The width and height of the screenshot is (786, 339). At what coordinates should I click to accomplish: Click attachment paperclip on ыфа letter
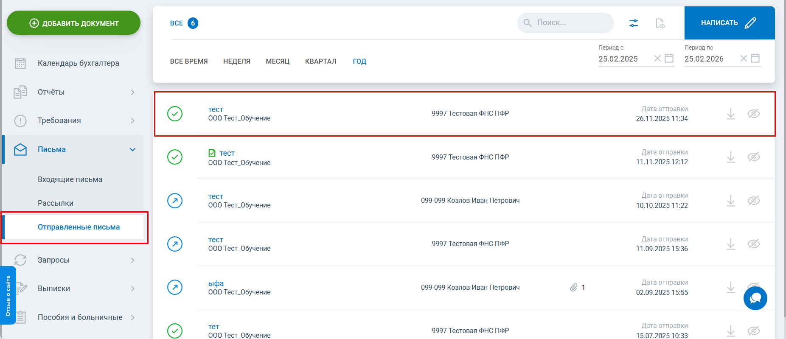[x=574, y=288]
